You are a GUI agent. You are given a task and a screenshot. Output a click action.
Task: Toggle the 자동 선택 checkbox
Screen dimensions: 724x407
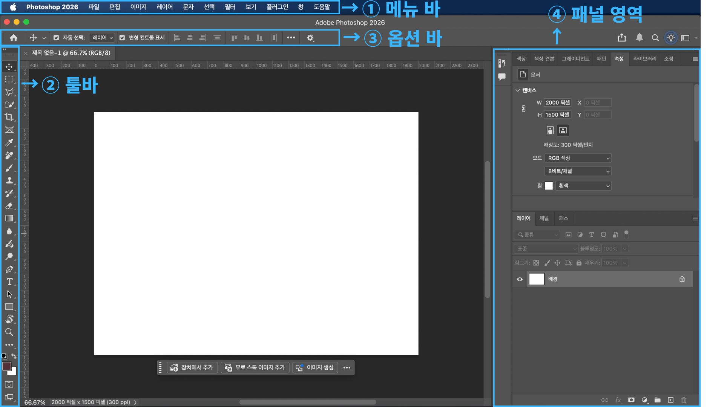click(x=56, y=38)
